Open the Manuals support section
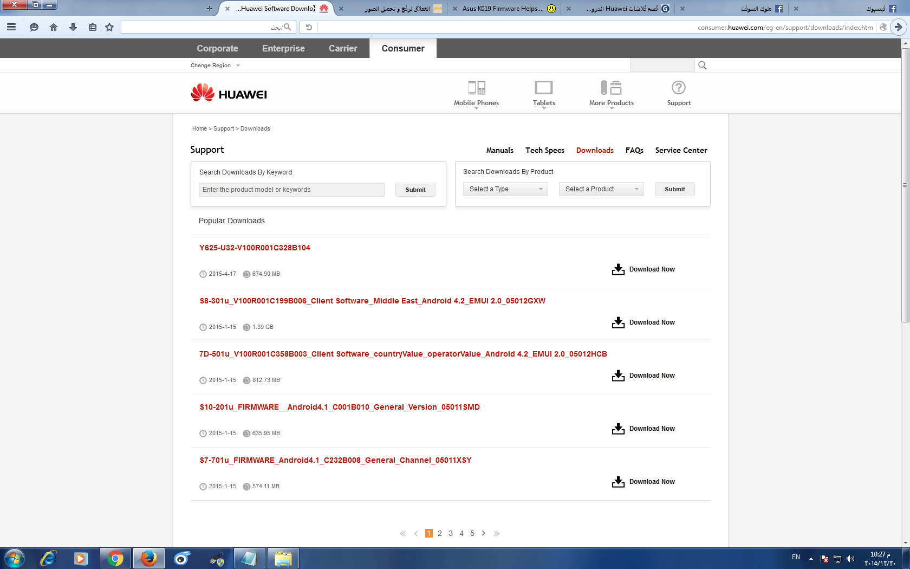The width and height of the screenshot is (910, 569). click(499, 151)
